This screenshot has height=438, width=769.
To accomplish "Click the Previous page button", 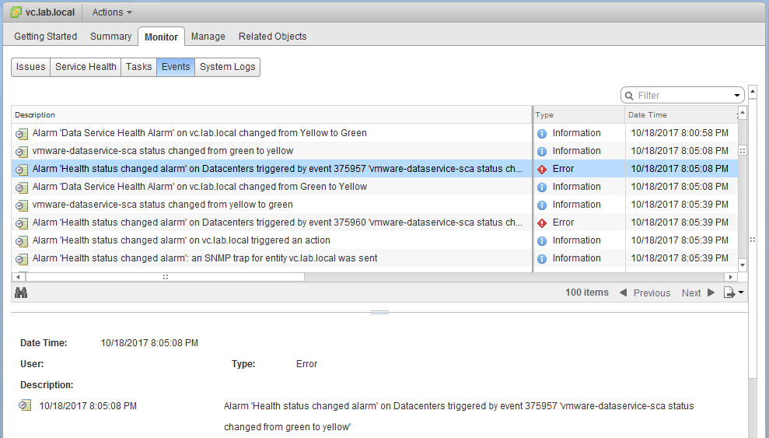I will pyautogui.click(x=645, y=293).
